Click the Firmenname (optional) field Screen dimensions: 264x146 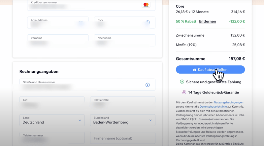coord(122,138)
